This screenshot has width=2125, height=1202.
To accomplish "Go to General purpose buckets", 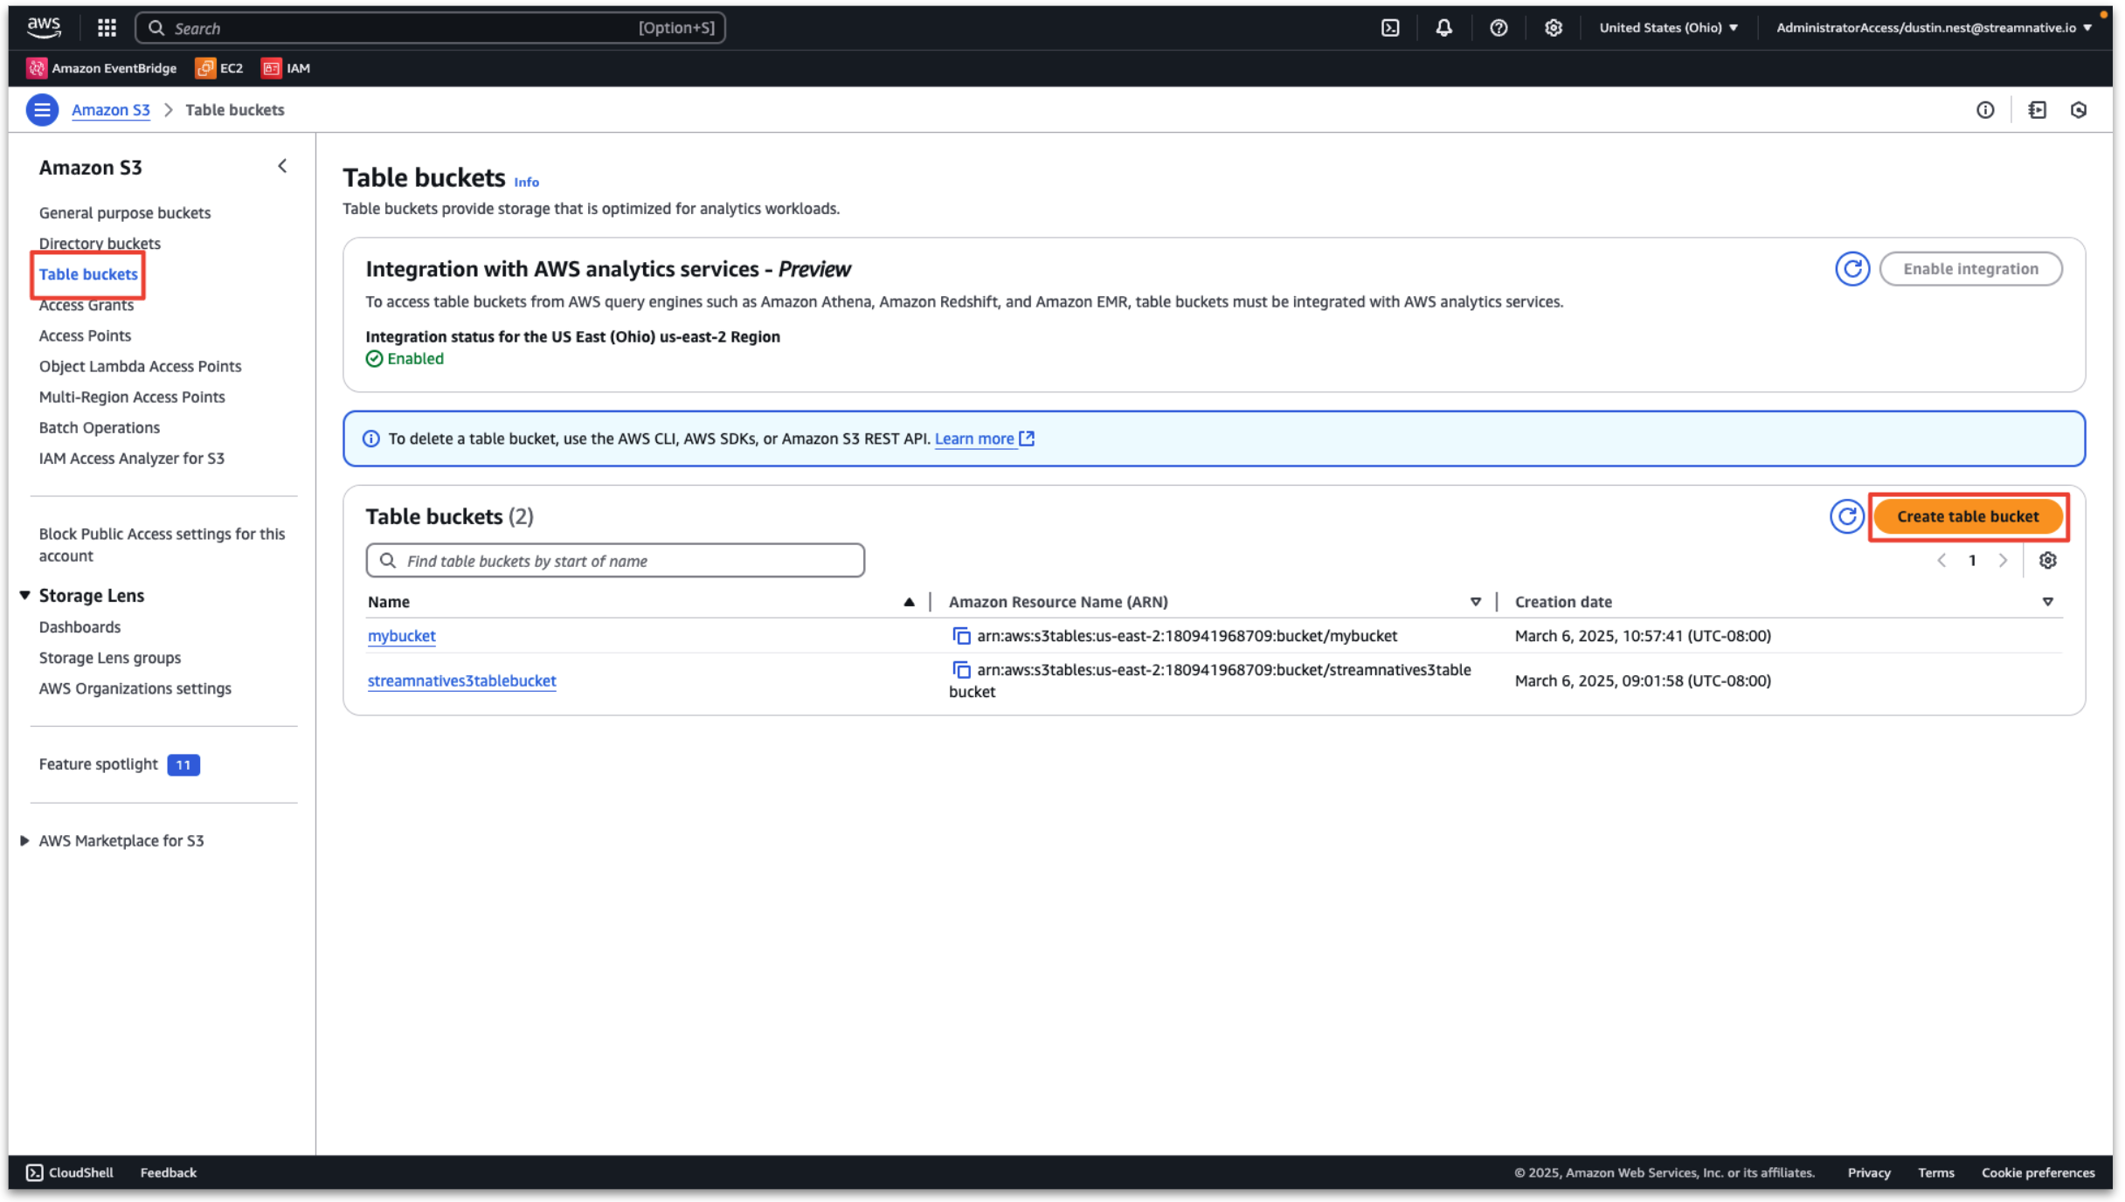I will point(125,213).
